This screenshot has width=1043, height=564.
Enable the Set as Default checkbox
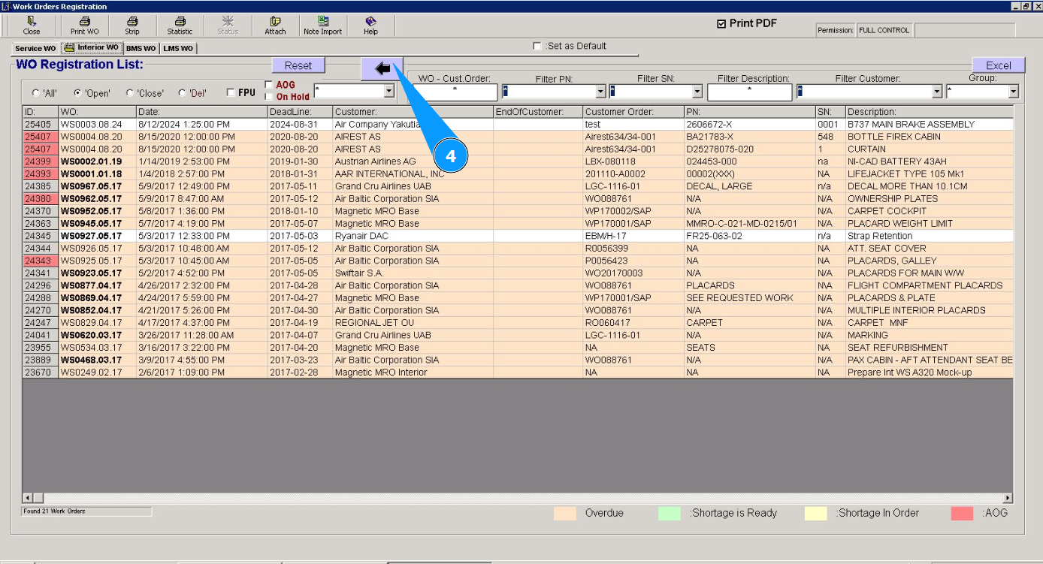(537, 47)
